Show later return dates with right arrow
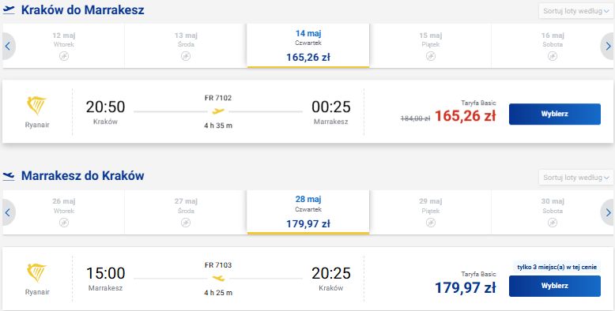615x311 pixels. coord(608,212)
